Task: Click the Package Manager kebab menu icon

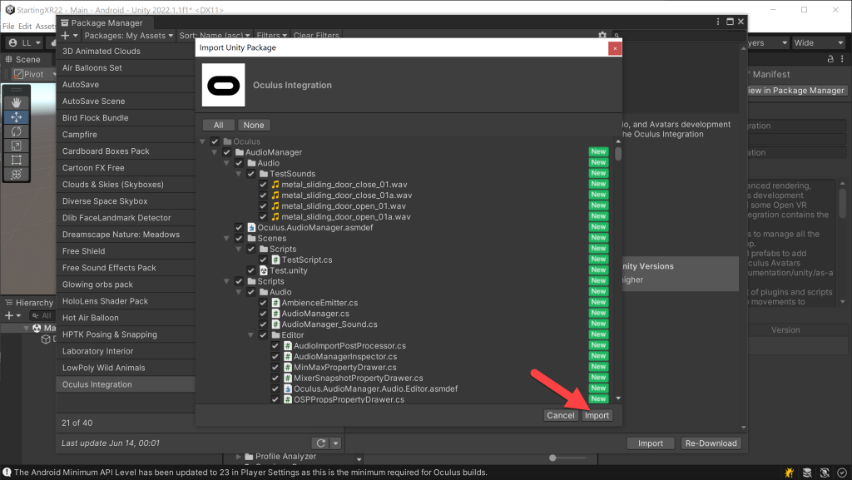Action: (718, 22)
